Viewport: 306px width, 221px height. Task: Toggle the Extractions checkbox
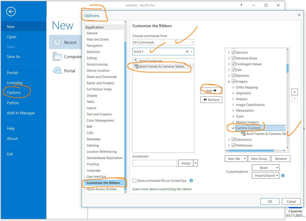point(234,140)
